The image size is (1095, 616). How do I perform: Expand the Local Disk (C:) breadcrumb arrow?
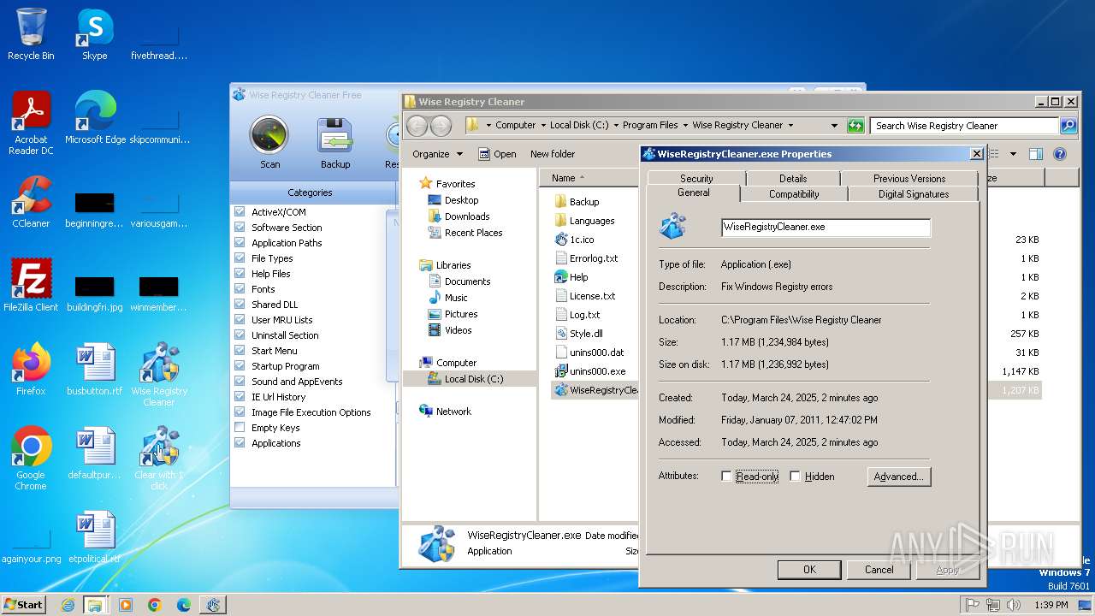(x=615, y=125)
